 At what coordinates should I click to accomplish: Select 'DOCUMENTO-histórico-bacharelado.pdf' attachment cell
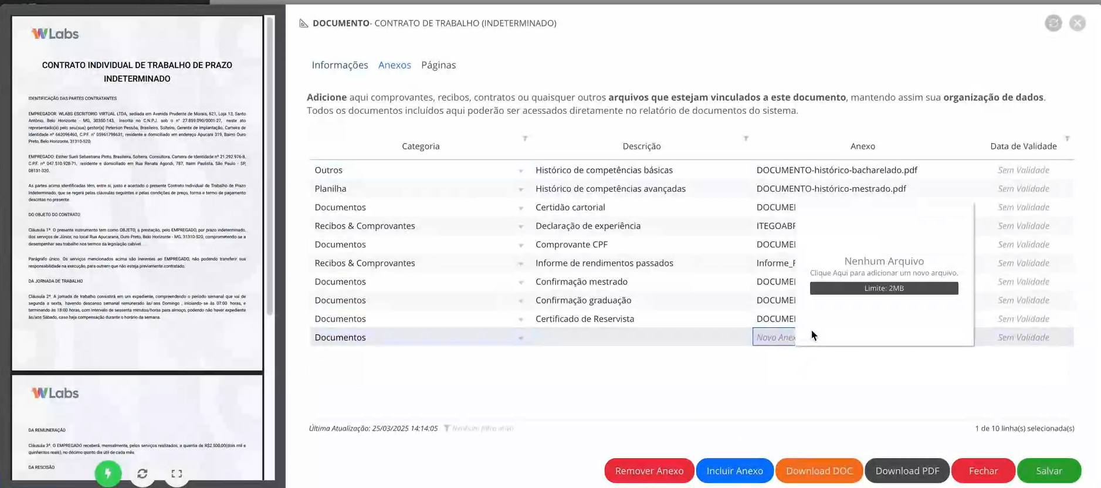click(x=837, y=170)
